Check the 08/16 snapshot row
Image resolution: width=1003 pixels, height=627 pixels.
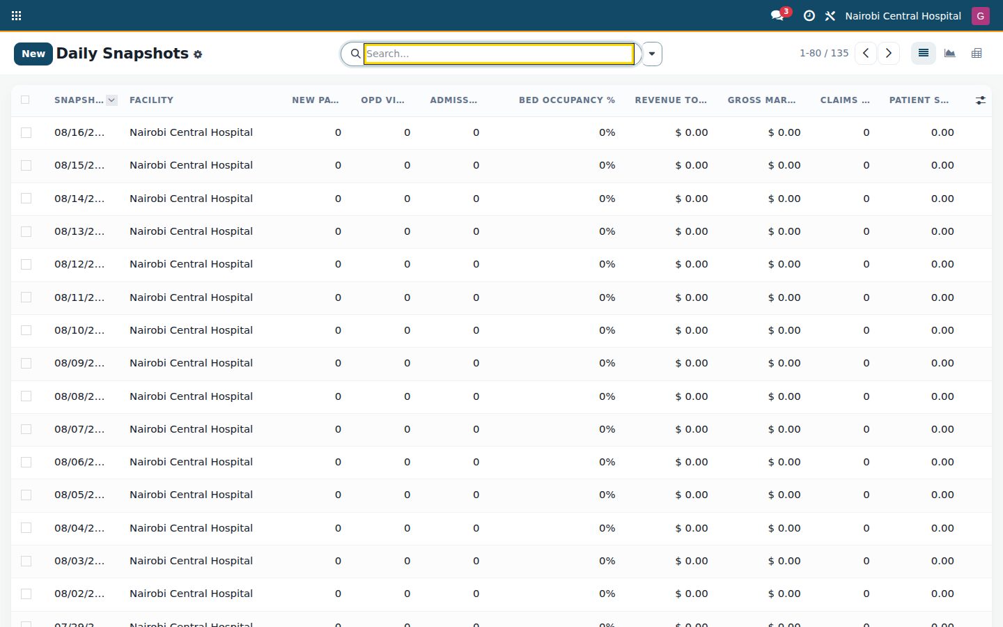click(x=26, y=132)
